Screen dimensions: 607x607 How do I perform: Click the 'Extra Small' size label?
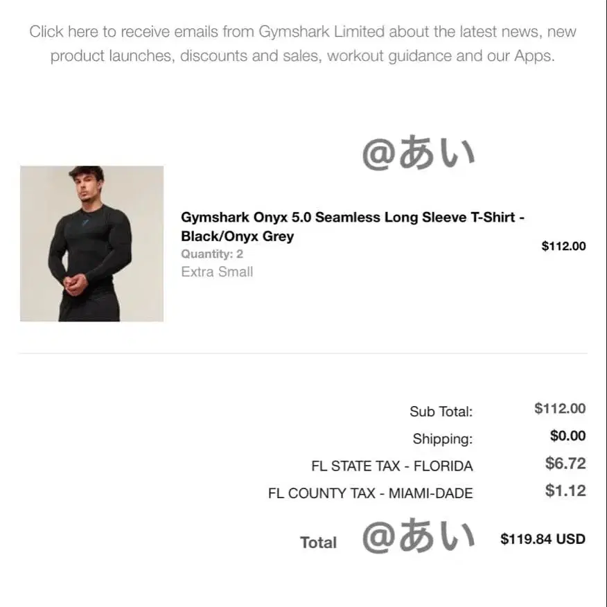pos(217,272)
